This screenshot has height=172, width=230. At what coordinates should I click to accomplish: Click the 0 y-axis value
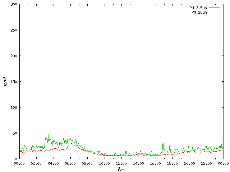pyautogui.click(x=16, y=159)
